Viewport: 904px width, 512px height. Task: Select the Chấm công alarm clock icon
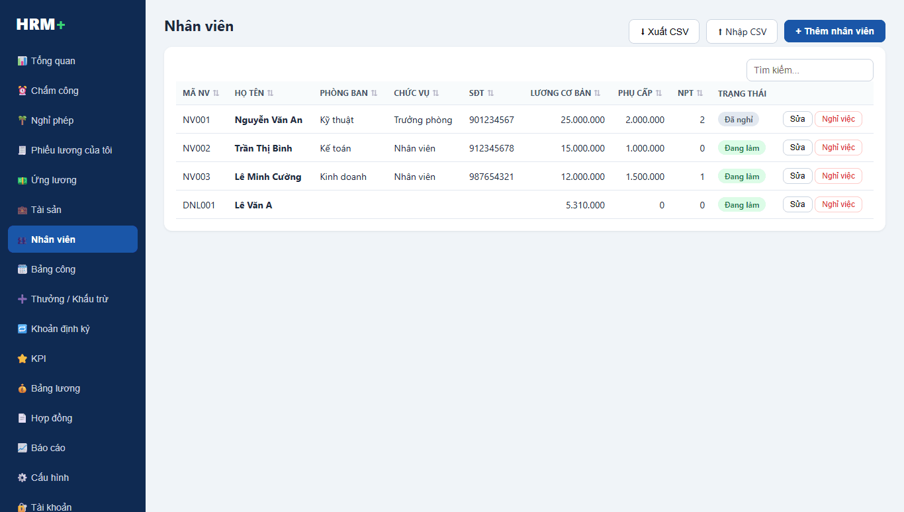[x=22, y=91]
